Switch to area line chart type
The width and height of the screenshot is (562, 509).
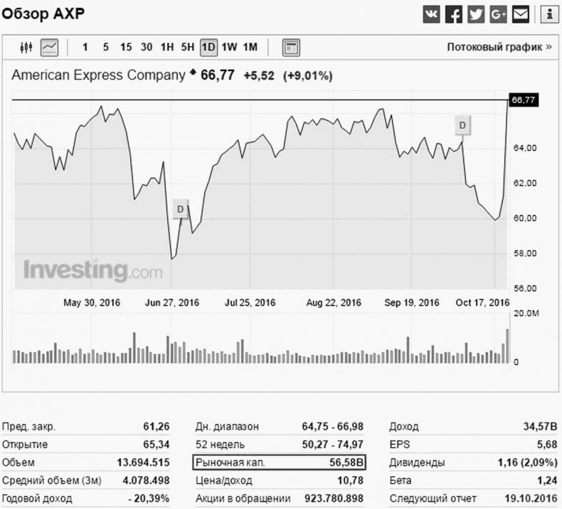50,48
